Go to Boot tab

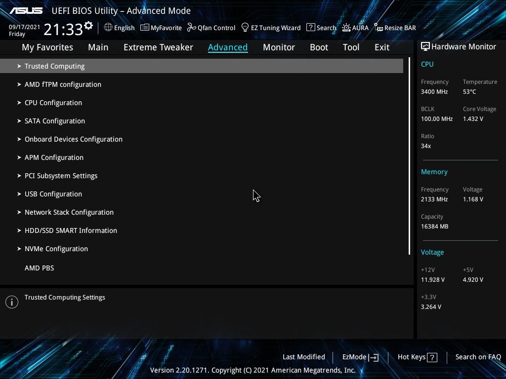pyautogui.click(x=319, y=47)
